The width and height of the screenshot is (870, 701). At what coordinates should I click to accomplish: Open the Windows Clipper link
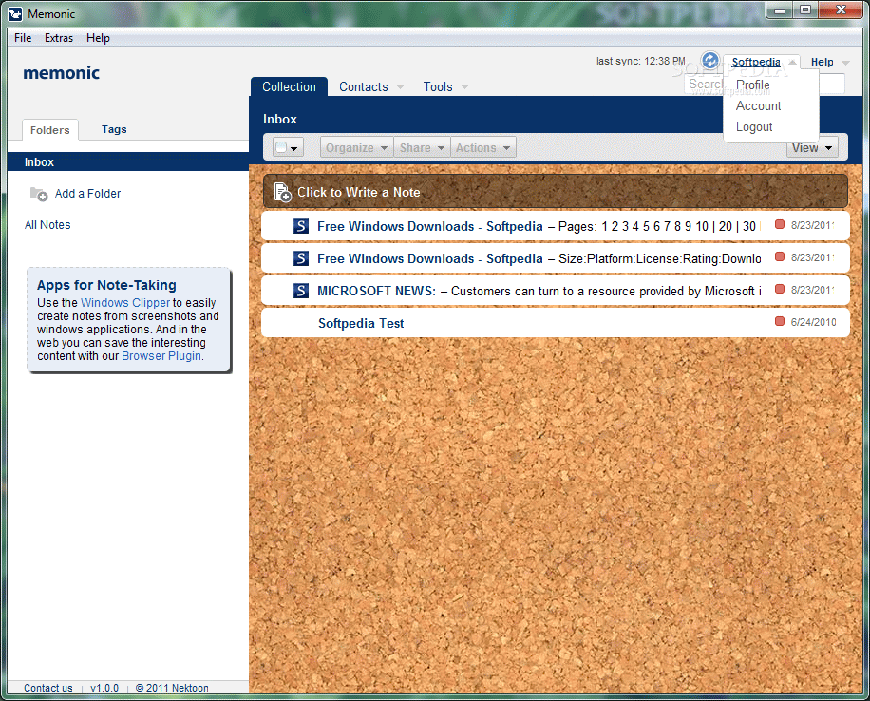pos(125,302)
